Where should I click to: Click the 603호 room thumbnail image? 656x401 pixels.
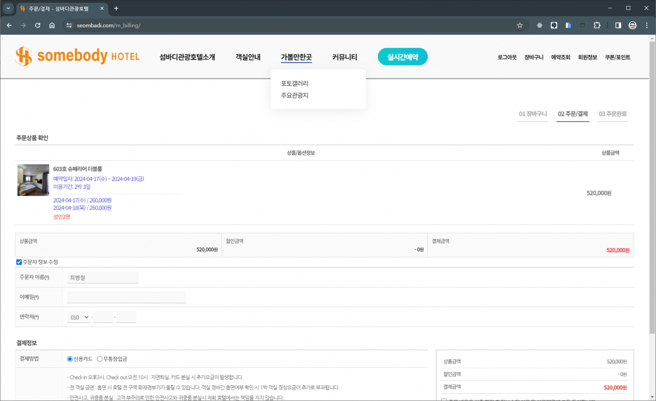tap(33, 180)
